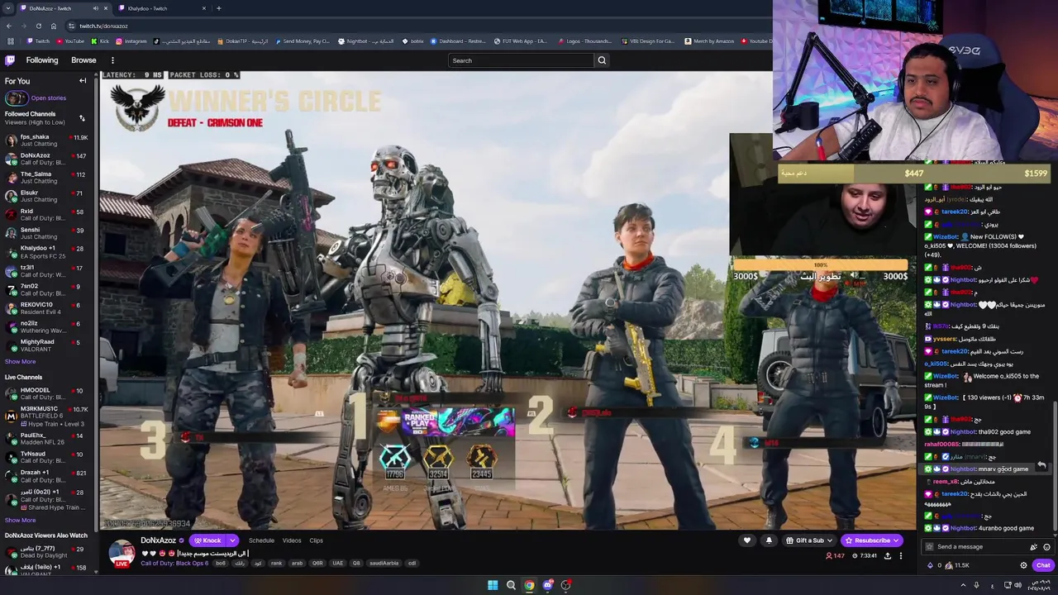Click the heart follow icon
1058x595 pixels.
click(x=747, y=540)
